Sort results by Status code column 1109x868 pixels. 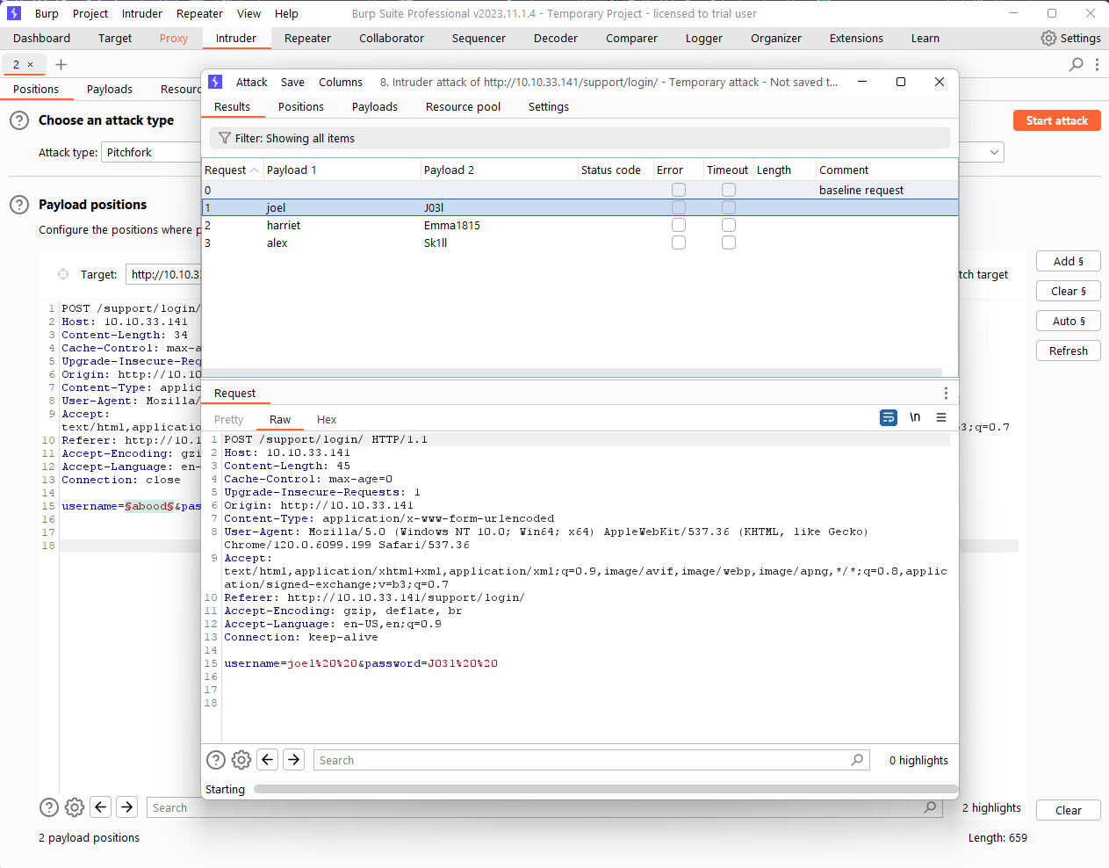click(x=615, y=170)
